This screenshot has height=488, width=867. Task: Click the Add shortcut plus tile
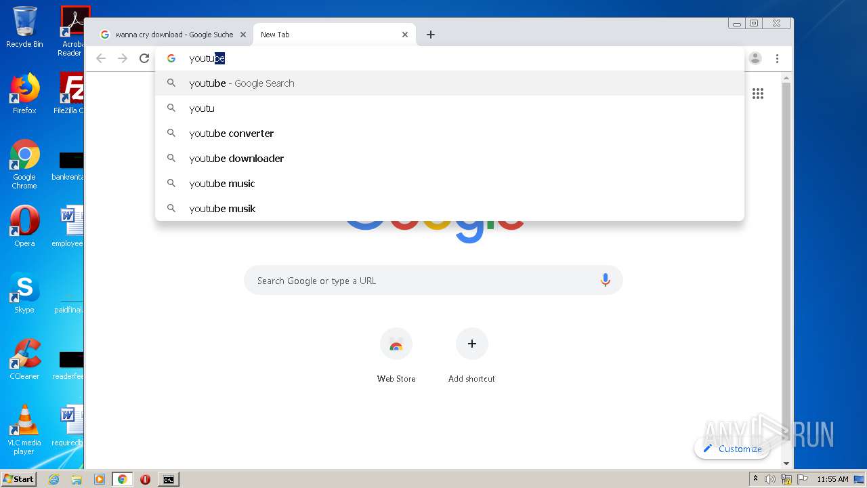click(x=471, y=356)
